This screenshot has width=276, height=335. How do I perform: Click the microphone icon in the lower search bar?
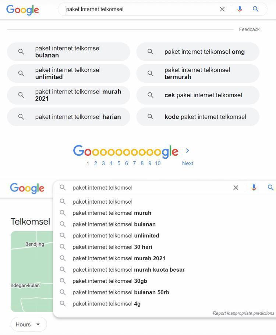click(254, 188)
